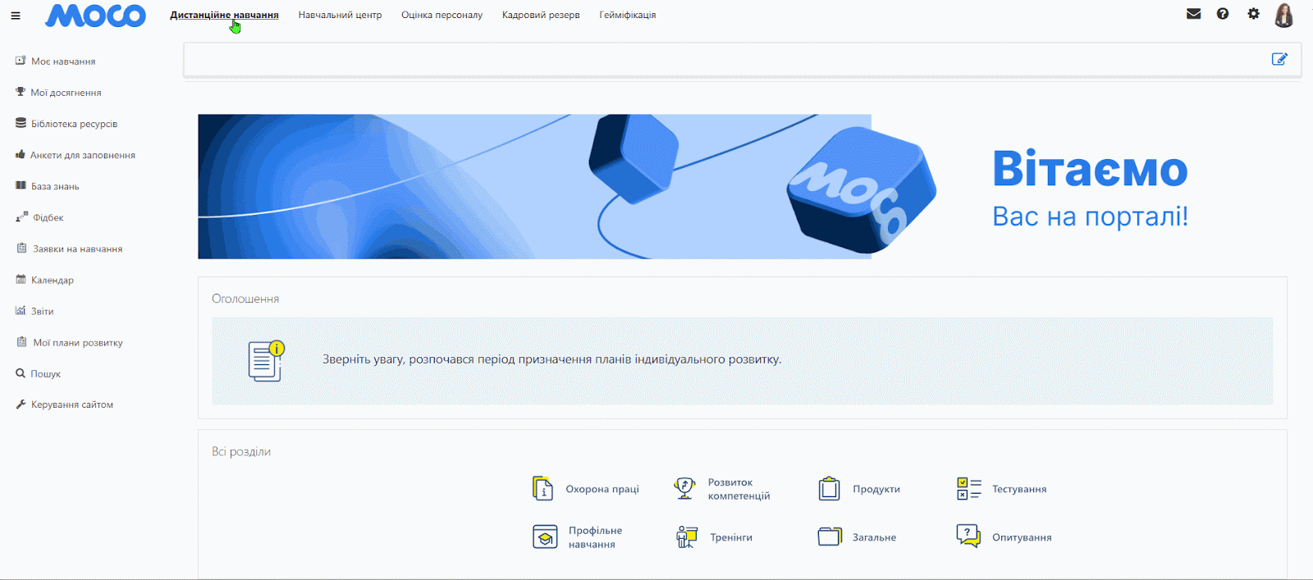This screenshot has height=580, width=1313.
Task: Open the Загальне section link
Action: click(874, 537)
